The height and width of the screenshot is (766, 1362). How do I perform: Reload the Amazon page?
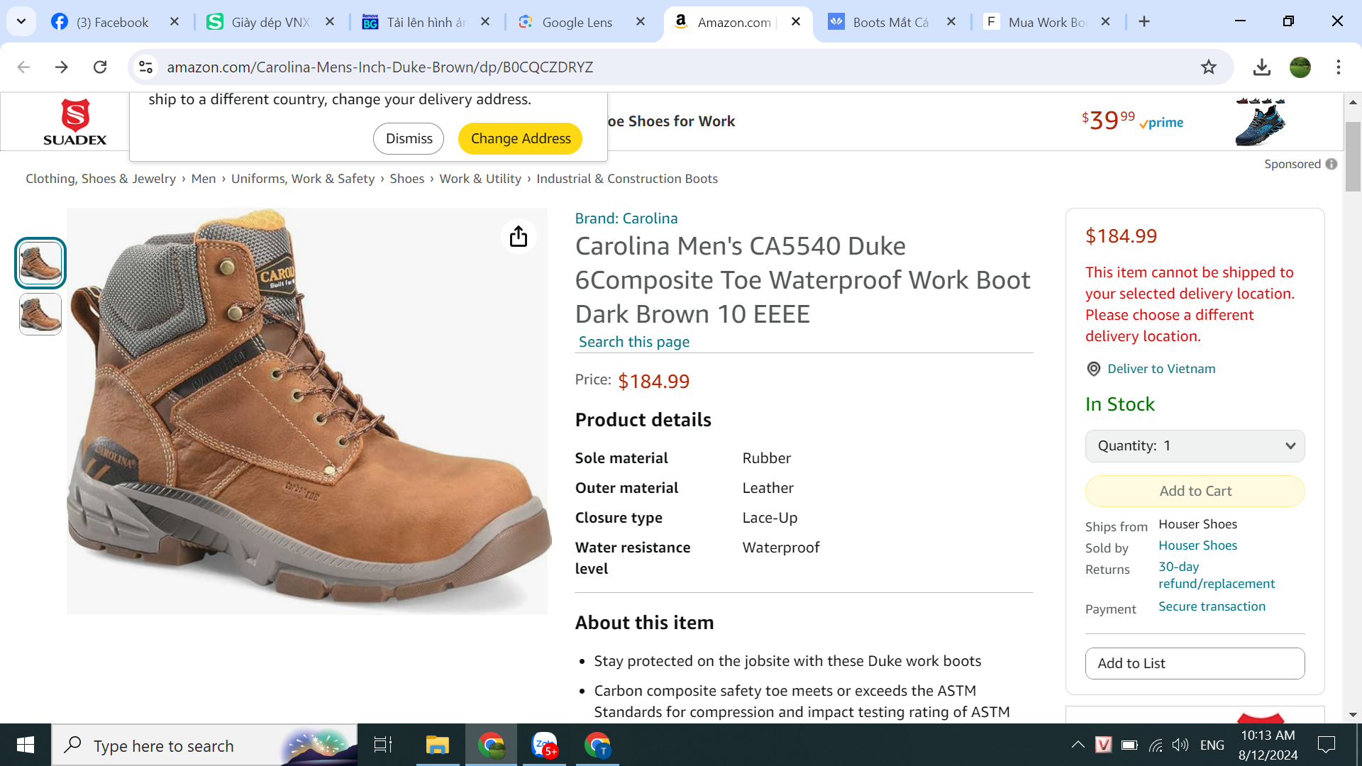pos(100,67)
